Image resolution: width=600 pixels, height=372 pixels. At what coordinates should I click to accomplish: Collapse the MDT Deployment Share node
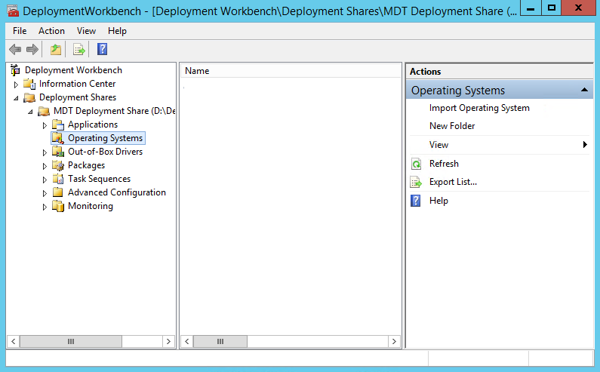[x=30, y=112]
